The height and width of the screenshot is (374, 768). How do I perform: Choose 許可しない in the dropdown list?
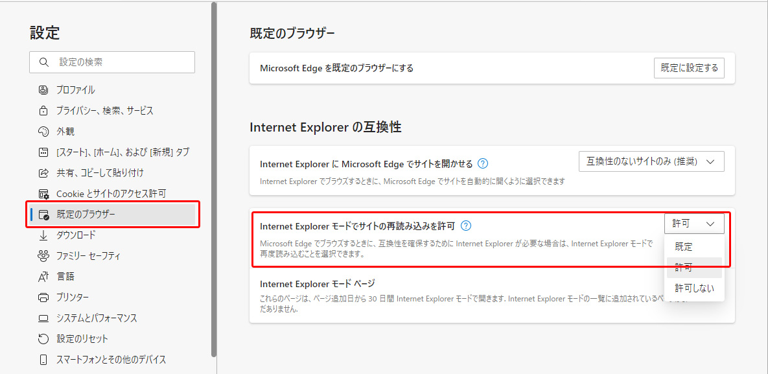[x=694, y=288]
